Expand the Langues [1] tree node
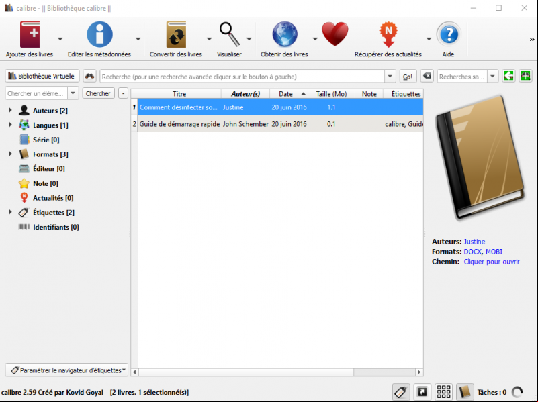The image size is (538, 402). (10, 125)
